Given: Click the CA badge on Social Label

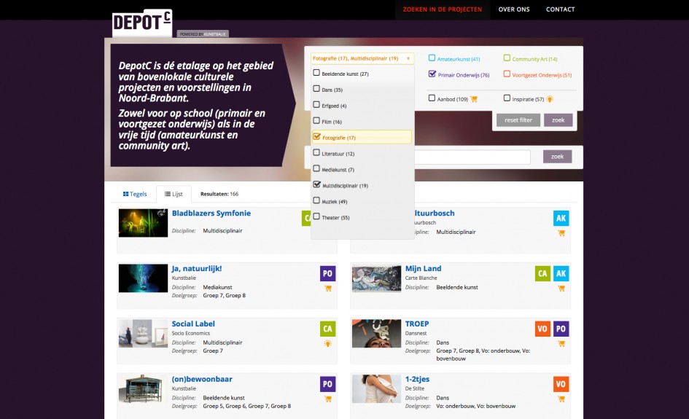Looking at the screenshot, I should click(327, 329).
